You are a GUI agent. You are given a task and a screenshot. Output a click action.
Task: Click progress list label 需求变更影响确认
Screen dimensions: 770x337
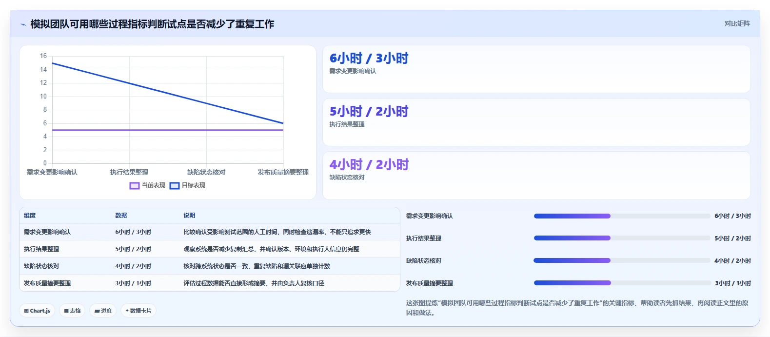click(x=430, y=216)
